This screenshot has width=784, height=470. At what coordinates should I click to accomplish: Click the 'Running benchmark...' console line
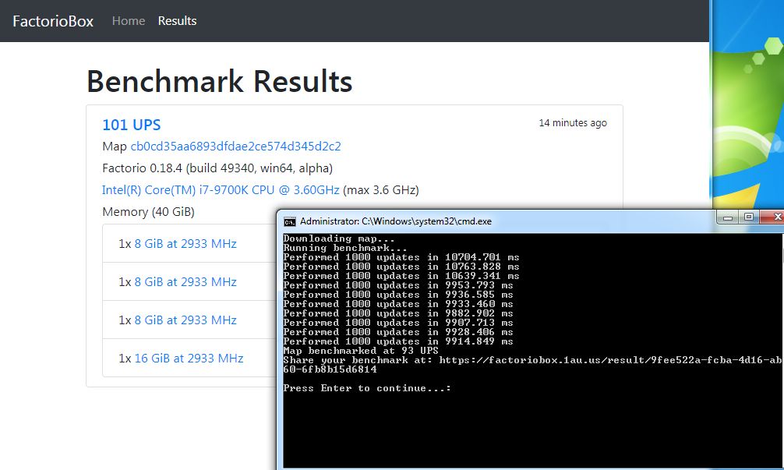(345, 248)
